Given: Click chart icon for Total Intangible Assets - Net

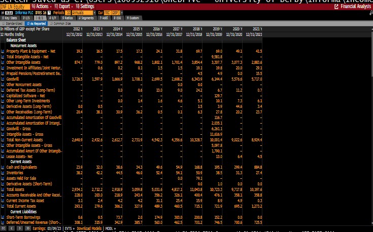Looking at the screenshot, I should pos(3,57).
